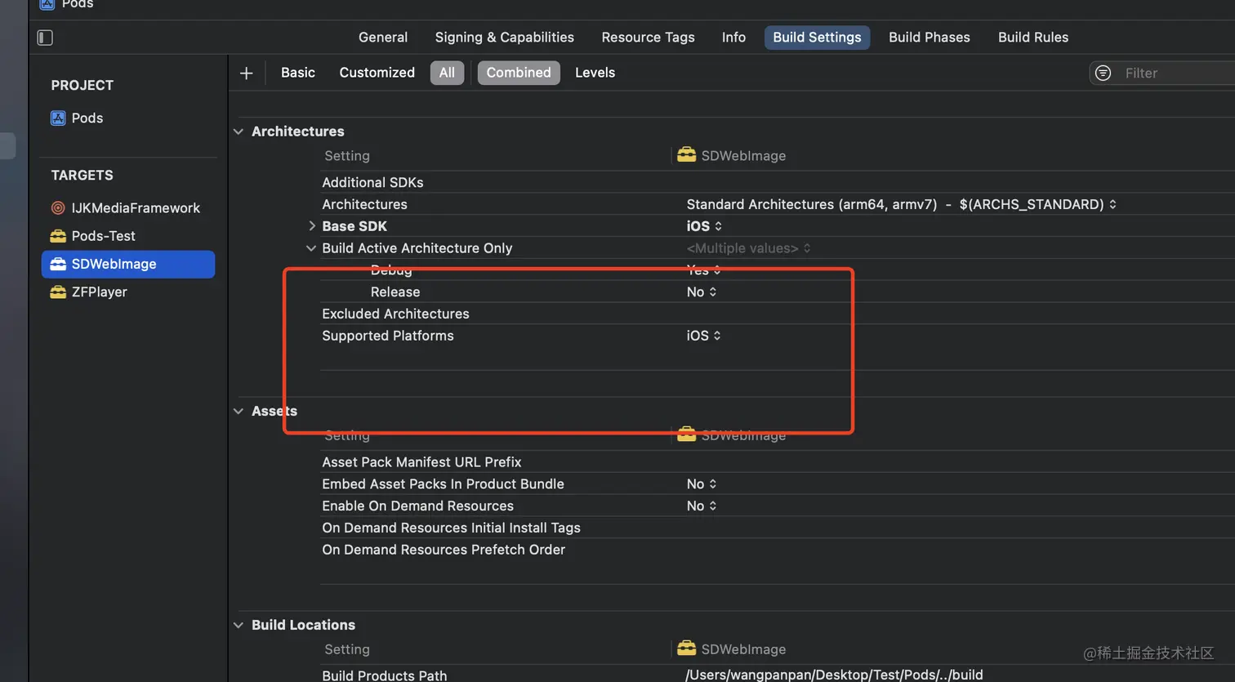
Task: Select the Pods-Test target icon
Action: point(58,236)
